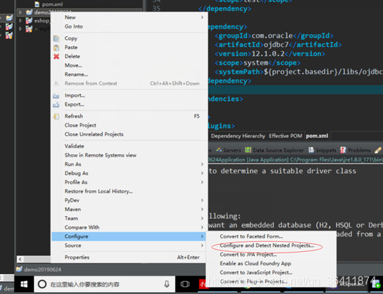Click the Windows taskbar search field
This screenshot has height=294, width=383.
coord(104,284)
